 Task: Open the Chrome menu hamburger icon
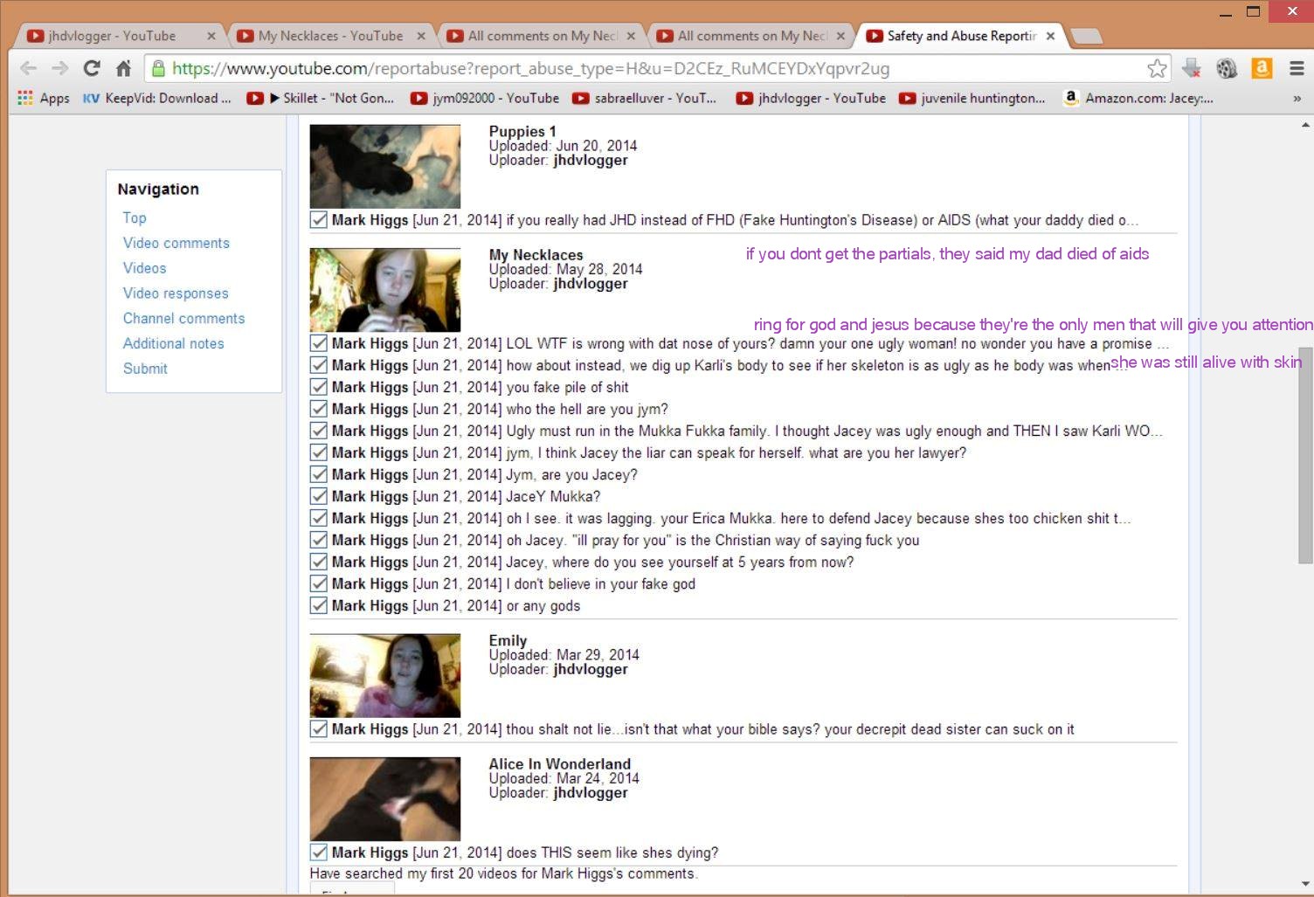pos(1297,68)
